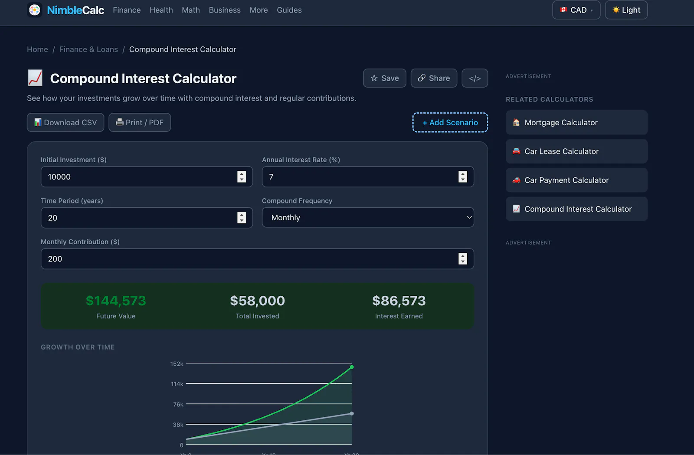Open the Compound Frequency dropdown
Viewport: 694px width, 455px height.
pyautogui.click(x=368, y=217)
